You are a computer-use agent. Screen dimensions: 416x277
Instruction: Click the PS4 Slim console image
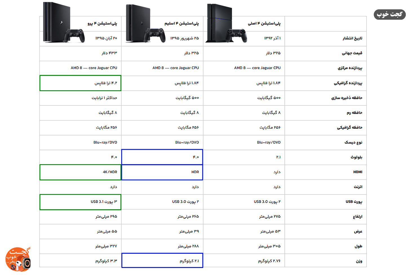tap(145, 23)
